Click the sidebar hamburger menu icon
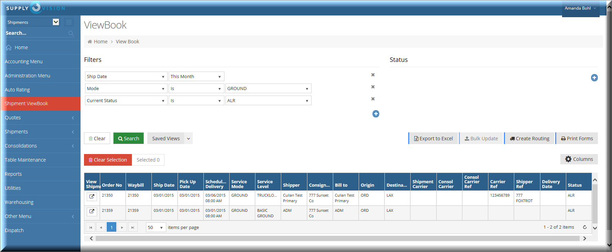Screen dimensions: 612x252 (x=69, y=22)
